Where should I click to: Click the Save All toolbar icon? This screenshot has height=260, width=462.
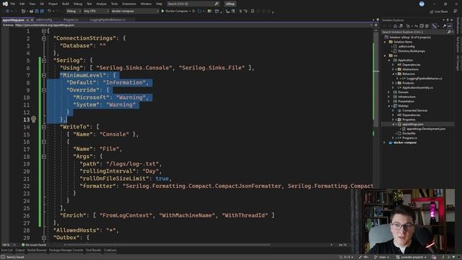42,12
